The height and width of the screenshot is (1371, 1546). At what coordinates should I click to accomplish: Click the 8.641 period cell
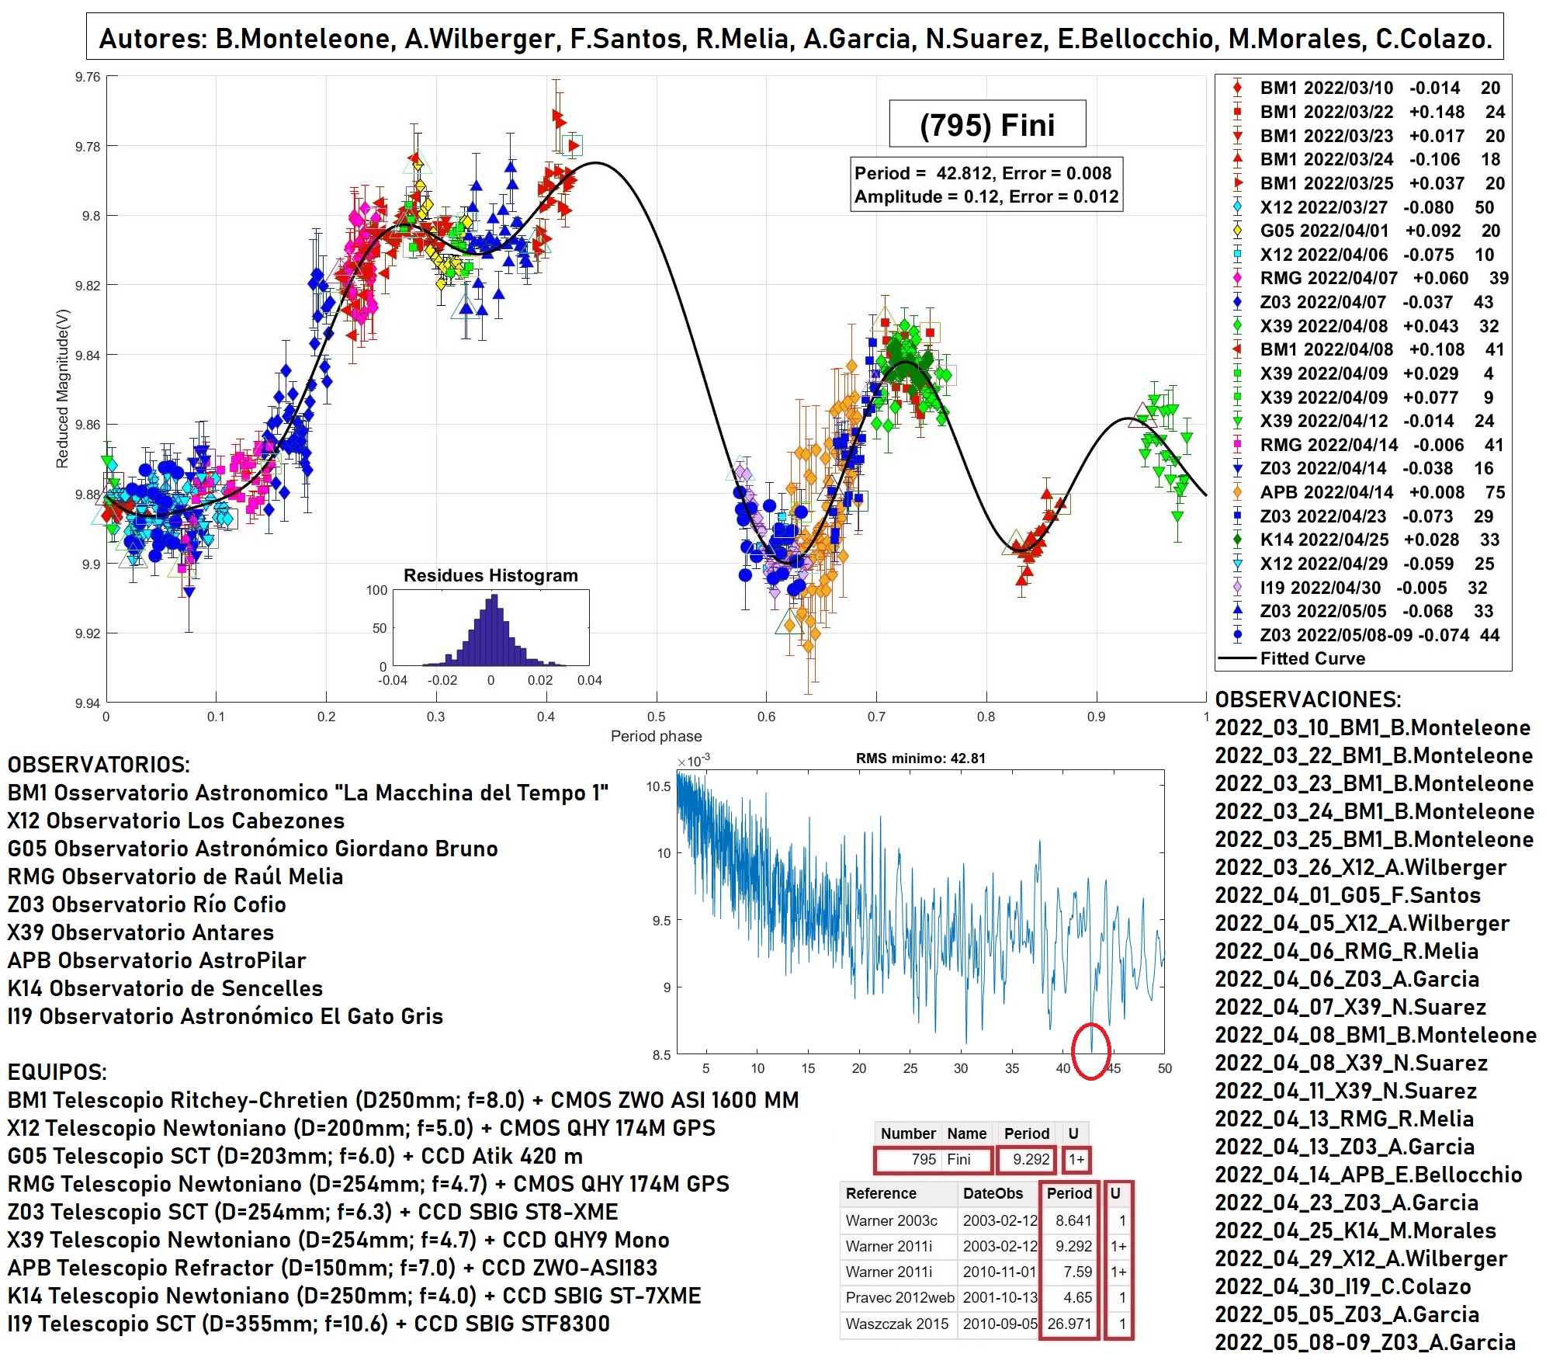[x=1070, y=1220]
